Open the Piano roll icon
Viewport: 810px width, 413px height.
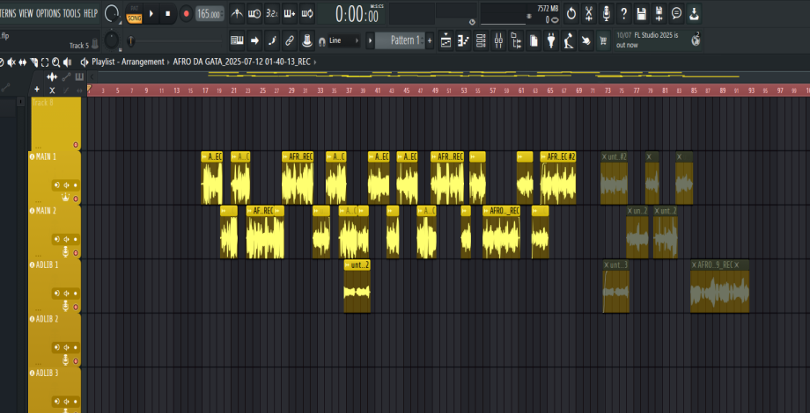click(463, 40)
